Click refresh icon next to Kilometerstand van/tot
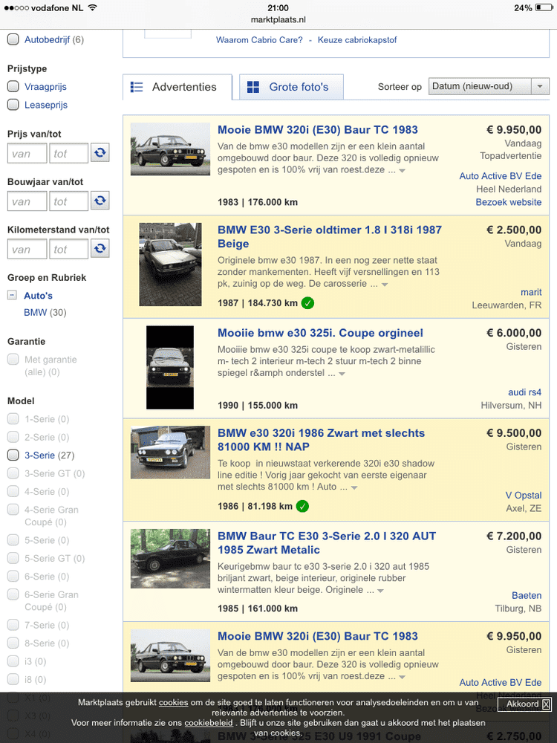 [100, 249]
